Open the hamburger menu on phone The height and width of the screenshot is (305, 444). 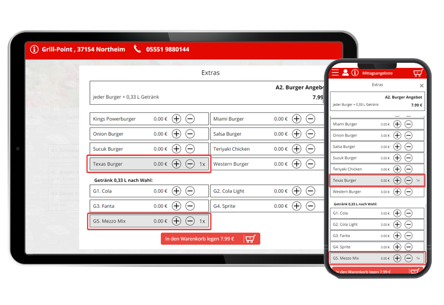(x=335, y=73)
